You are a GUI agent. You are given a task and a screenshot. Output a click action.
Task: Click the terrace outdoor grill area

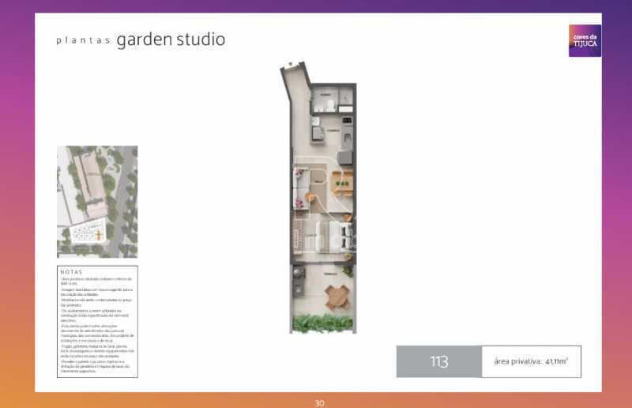pyautogui.click(x=299, y=274)
